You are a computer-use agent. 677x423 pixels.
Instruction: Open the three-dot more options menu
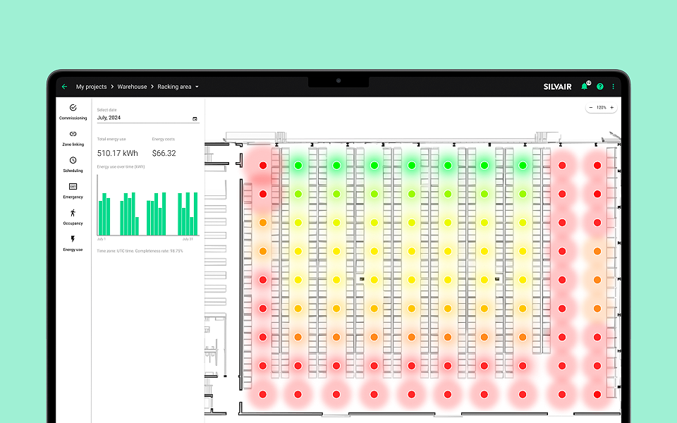(x=614, y=87)
